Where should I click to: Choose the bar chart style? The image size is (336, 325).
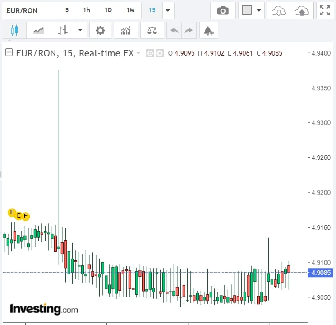click(63, 31)
